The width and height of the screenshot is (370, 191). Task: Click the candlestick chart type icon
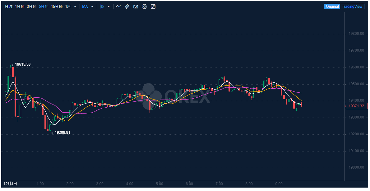102,7
